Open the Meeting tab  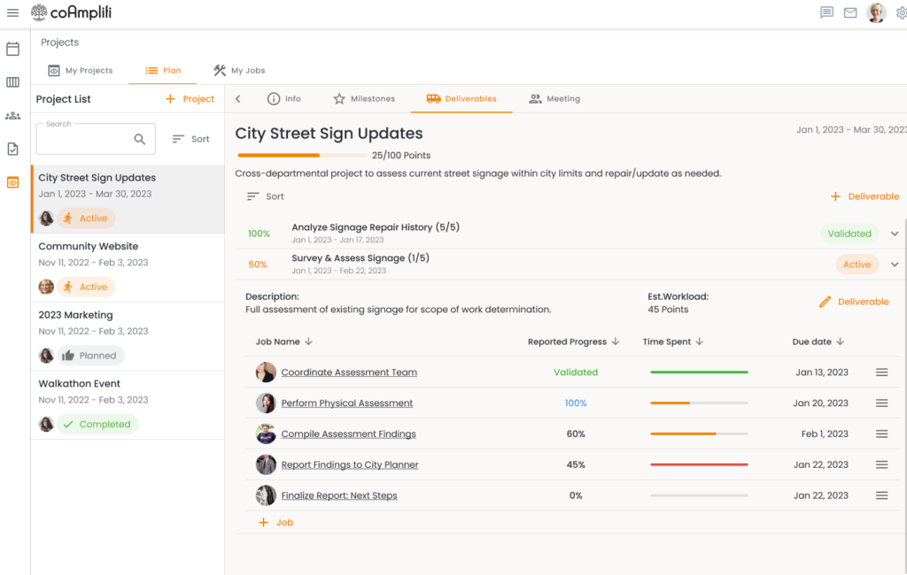[x=554, y=98]
